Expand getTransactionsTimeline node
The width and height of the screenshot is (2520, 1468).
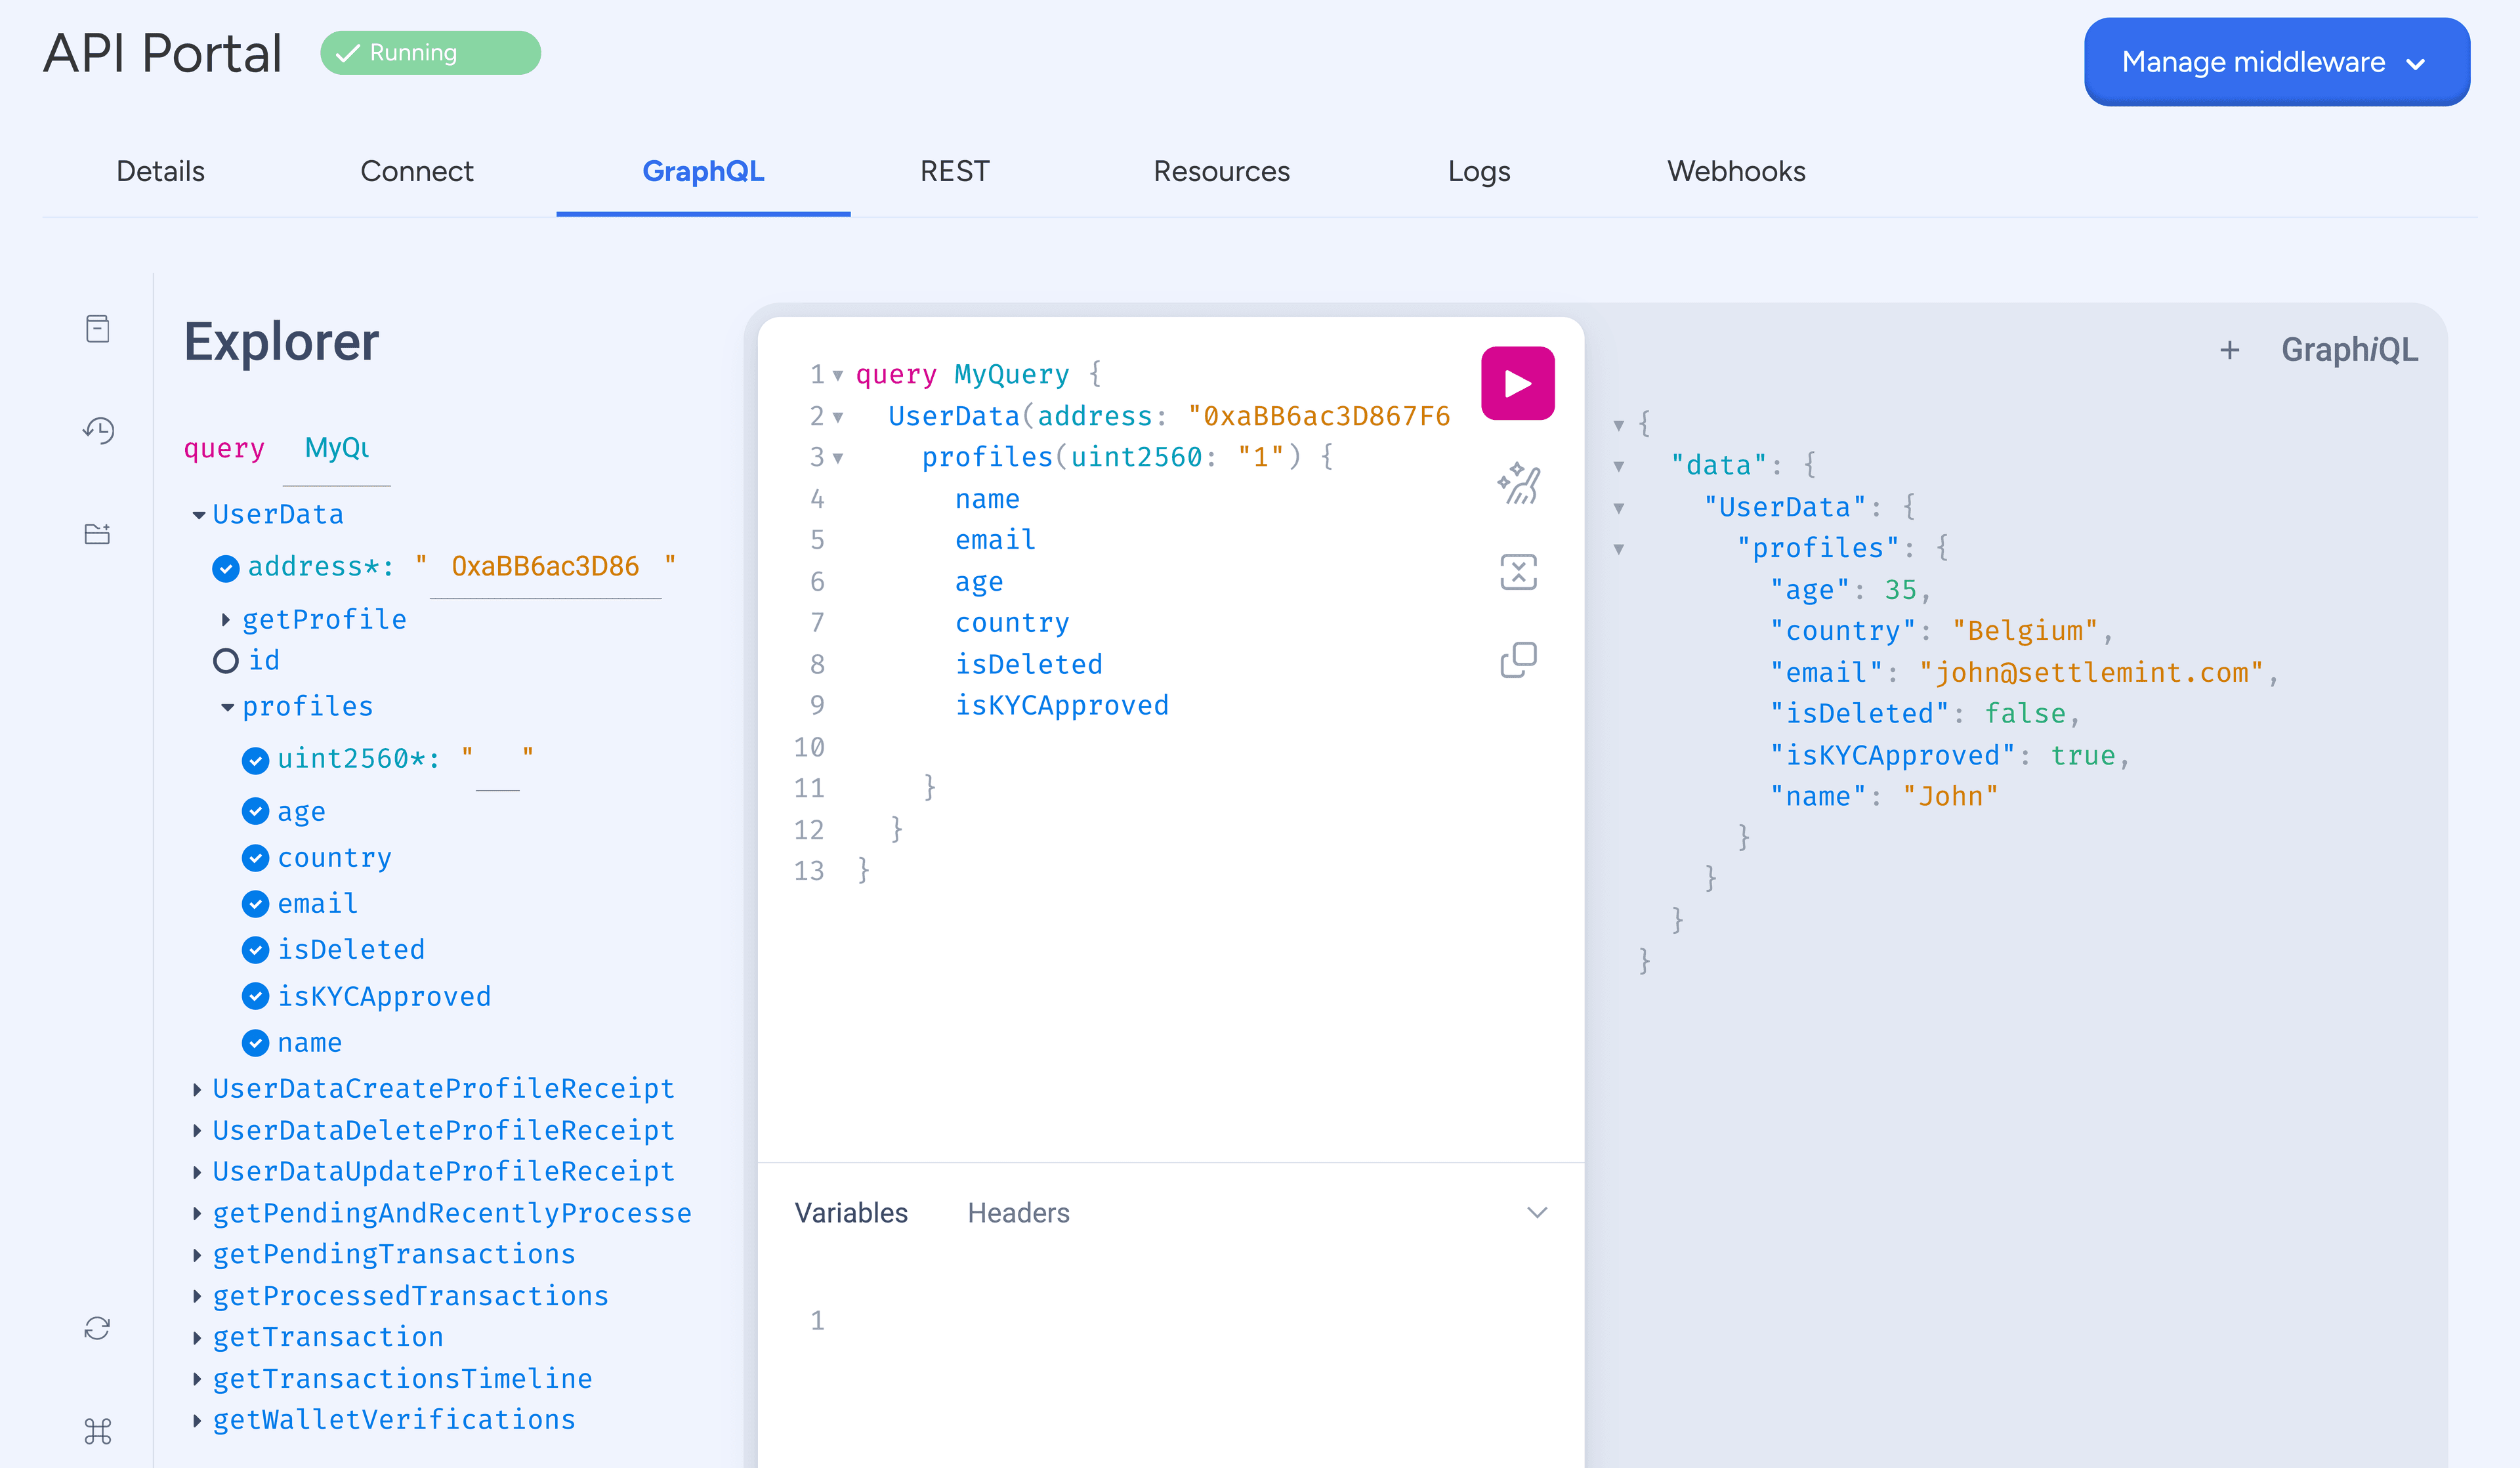[197, 1380]
